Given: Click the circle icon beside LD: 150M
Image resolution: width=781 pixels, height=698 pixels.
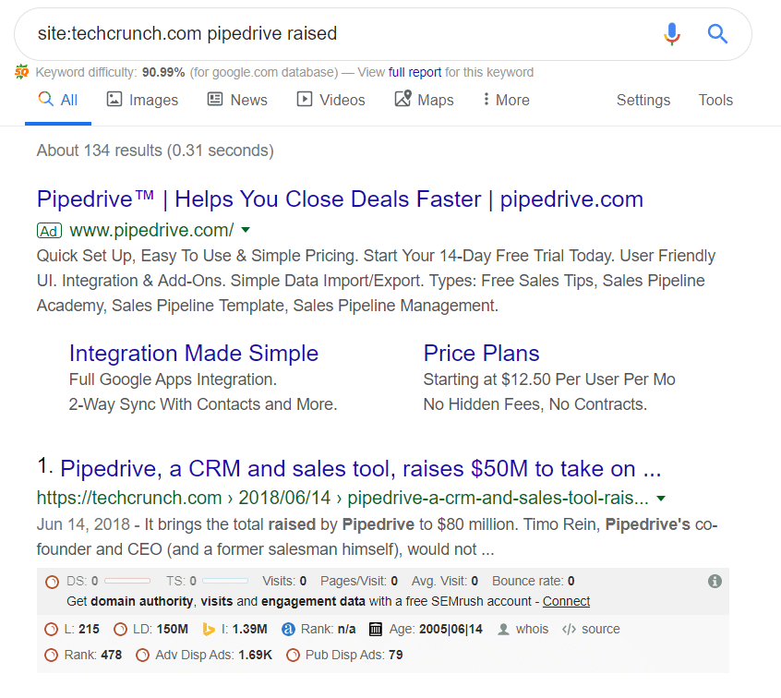Looking at the screenshot, I should [x=120, y=630].
